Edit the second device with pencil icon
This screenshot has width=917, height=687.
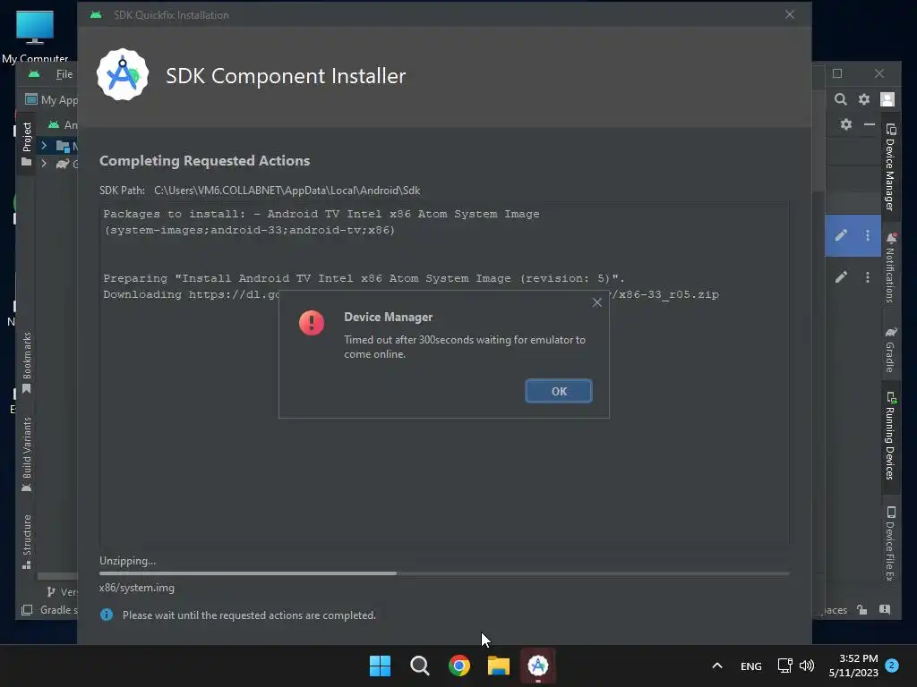pos(841,277)
